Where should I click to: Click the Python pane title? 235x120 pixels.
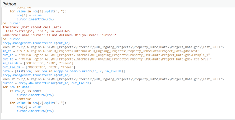(x=9, y=4)
